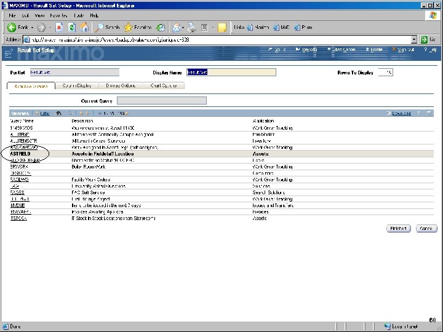Open the Mail envelope toolbar icon

point(177,28)
